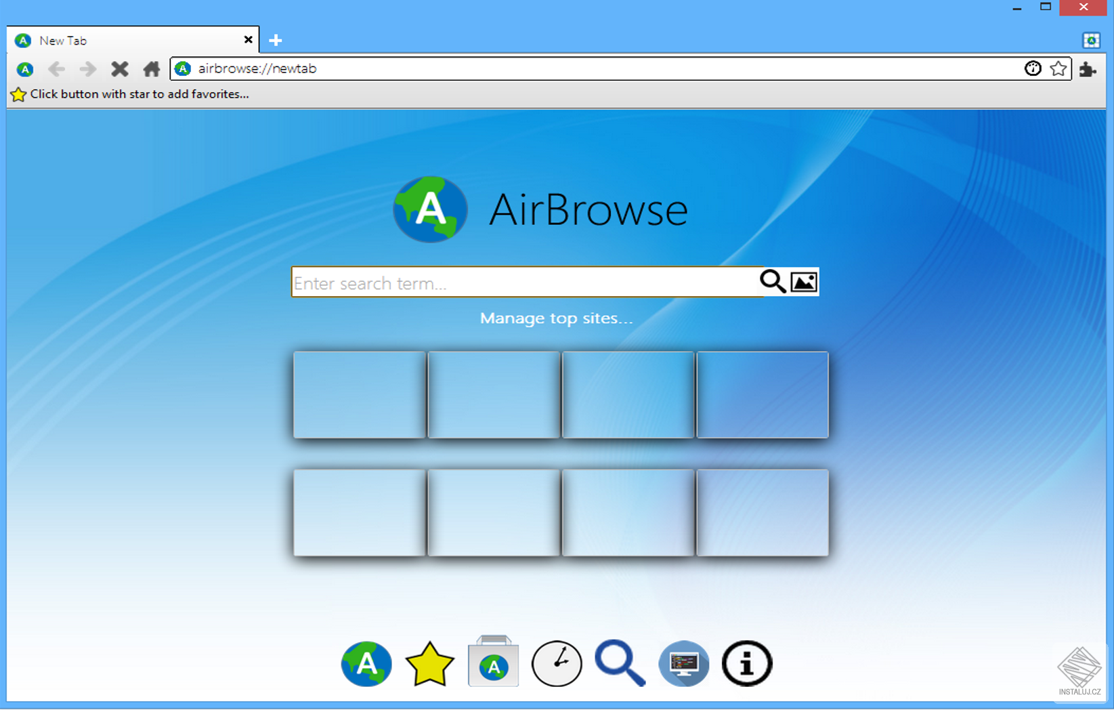Screen dimensions: 1114x710
Task: Click the grid icon above the puzzle piece
Action: tap(1091, 41)
